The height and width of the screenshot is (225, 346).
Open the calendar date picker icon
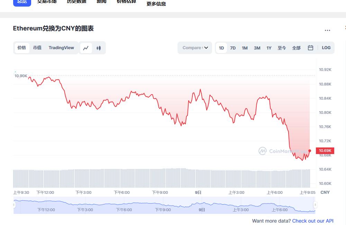point(310,48)
